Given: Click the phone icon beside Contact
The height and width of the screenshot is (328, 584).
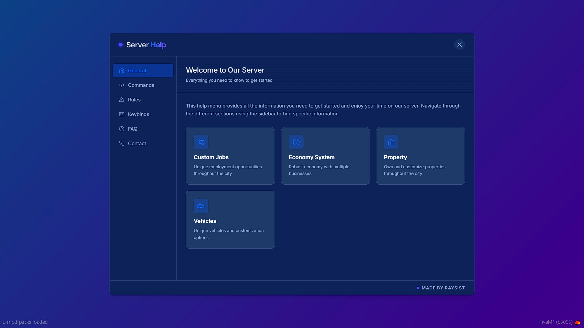Looking at the screenshot, I should (122, 143).
